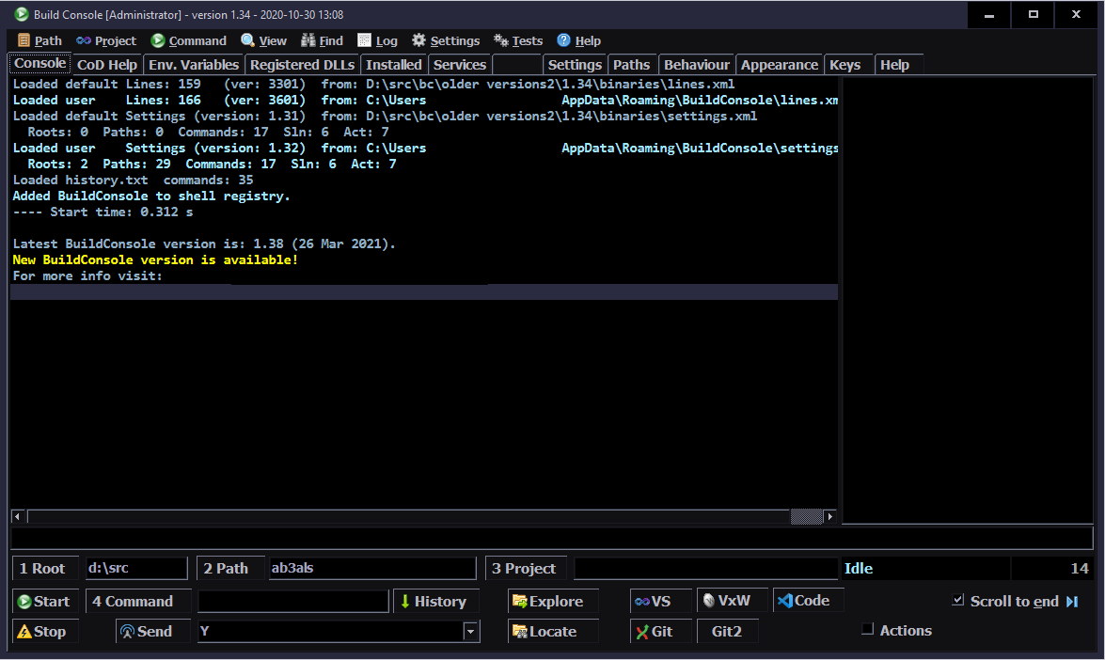The width and height of the screenshot is (1105, 660).
Task: Click the 2 Path button
Action: click(x=229, y=569)
